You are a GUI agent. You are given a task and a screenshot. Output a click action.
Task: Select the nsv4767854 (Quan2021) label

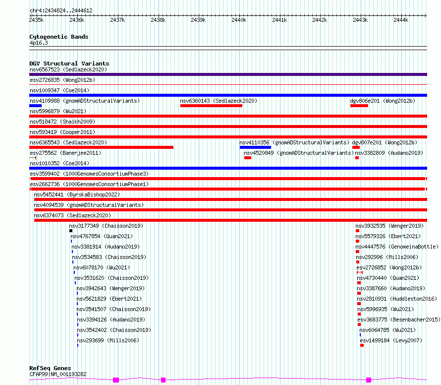[102, 236]
